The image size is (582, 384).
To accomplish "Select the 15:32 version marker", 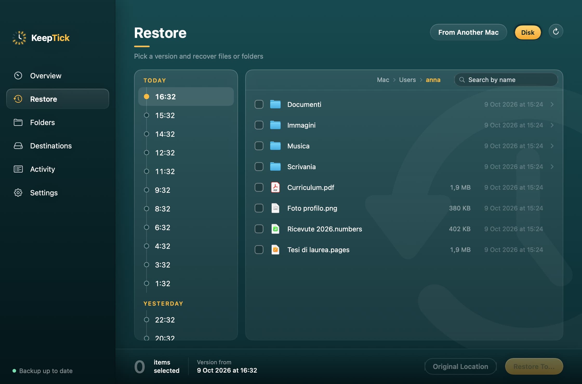I will tap(147, 115).
